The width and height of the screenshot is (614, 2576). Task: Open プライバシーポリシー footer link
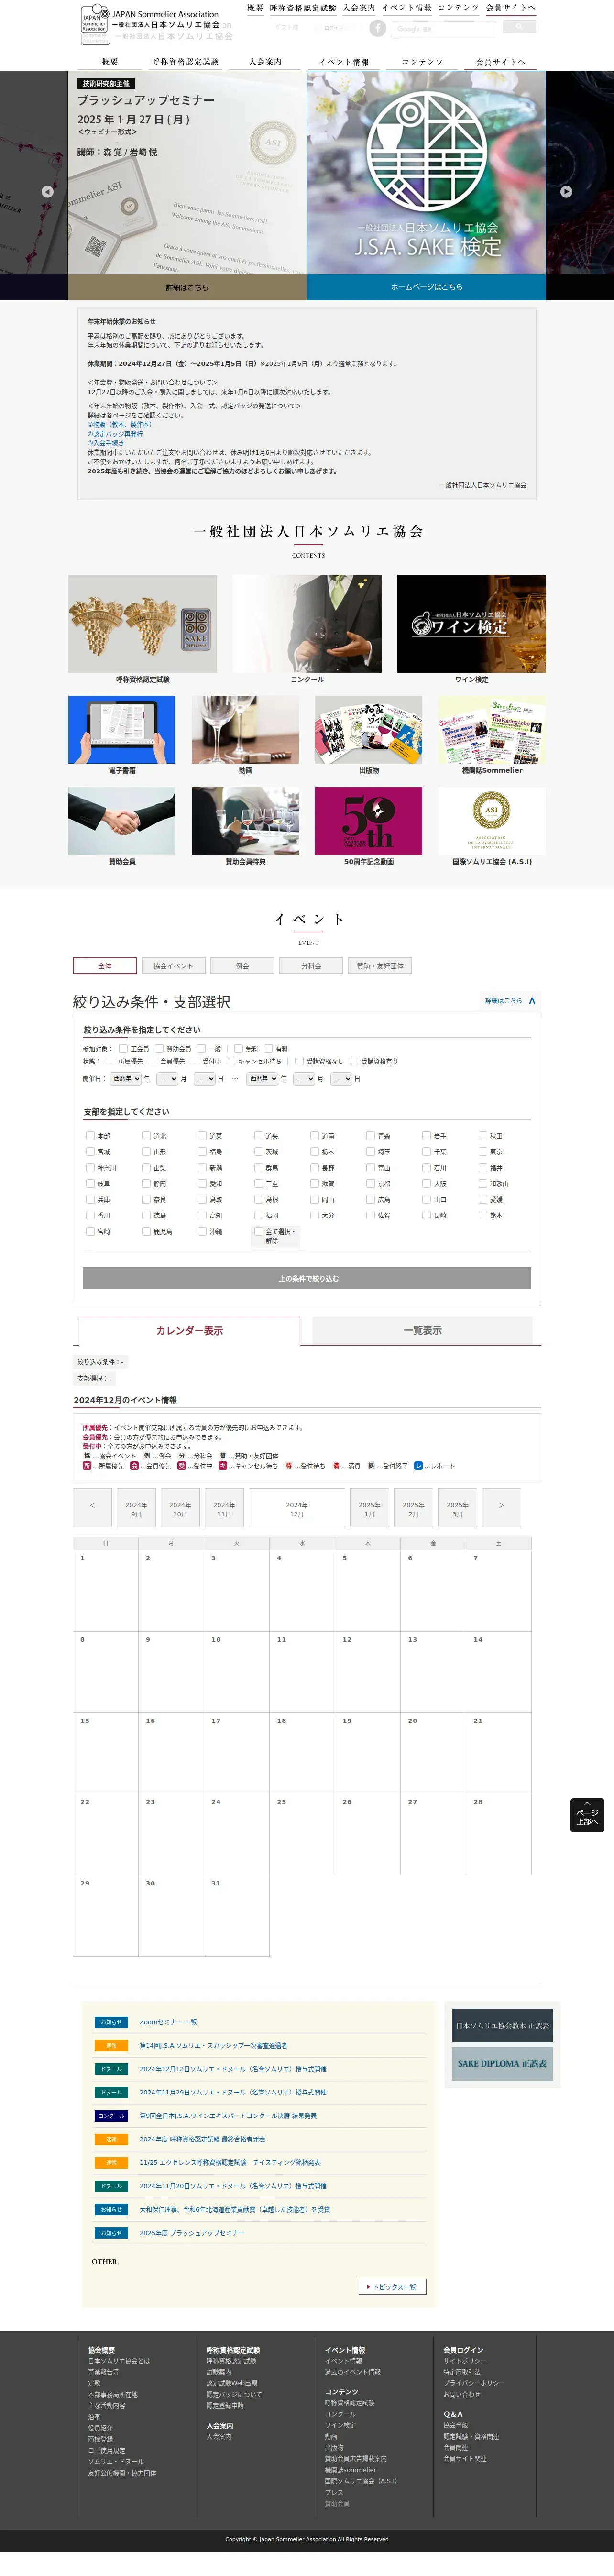(474, 2383)
